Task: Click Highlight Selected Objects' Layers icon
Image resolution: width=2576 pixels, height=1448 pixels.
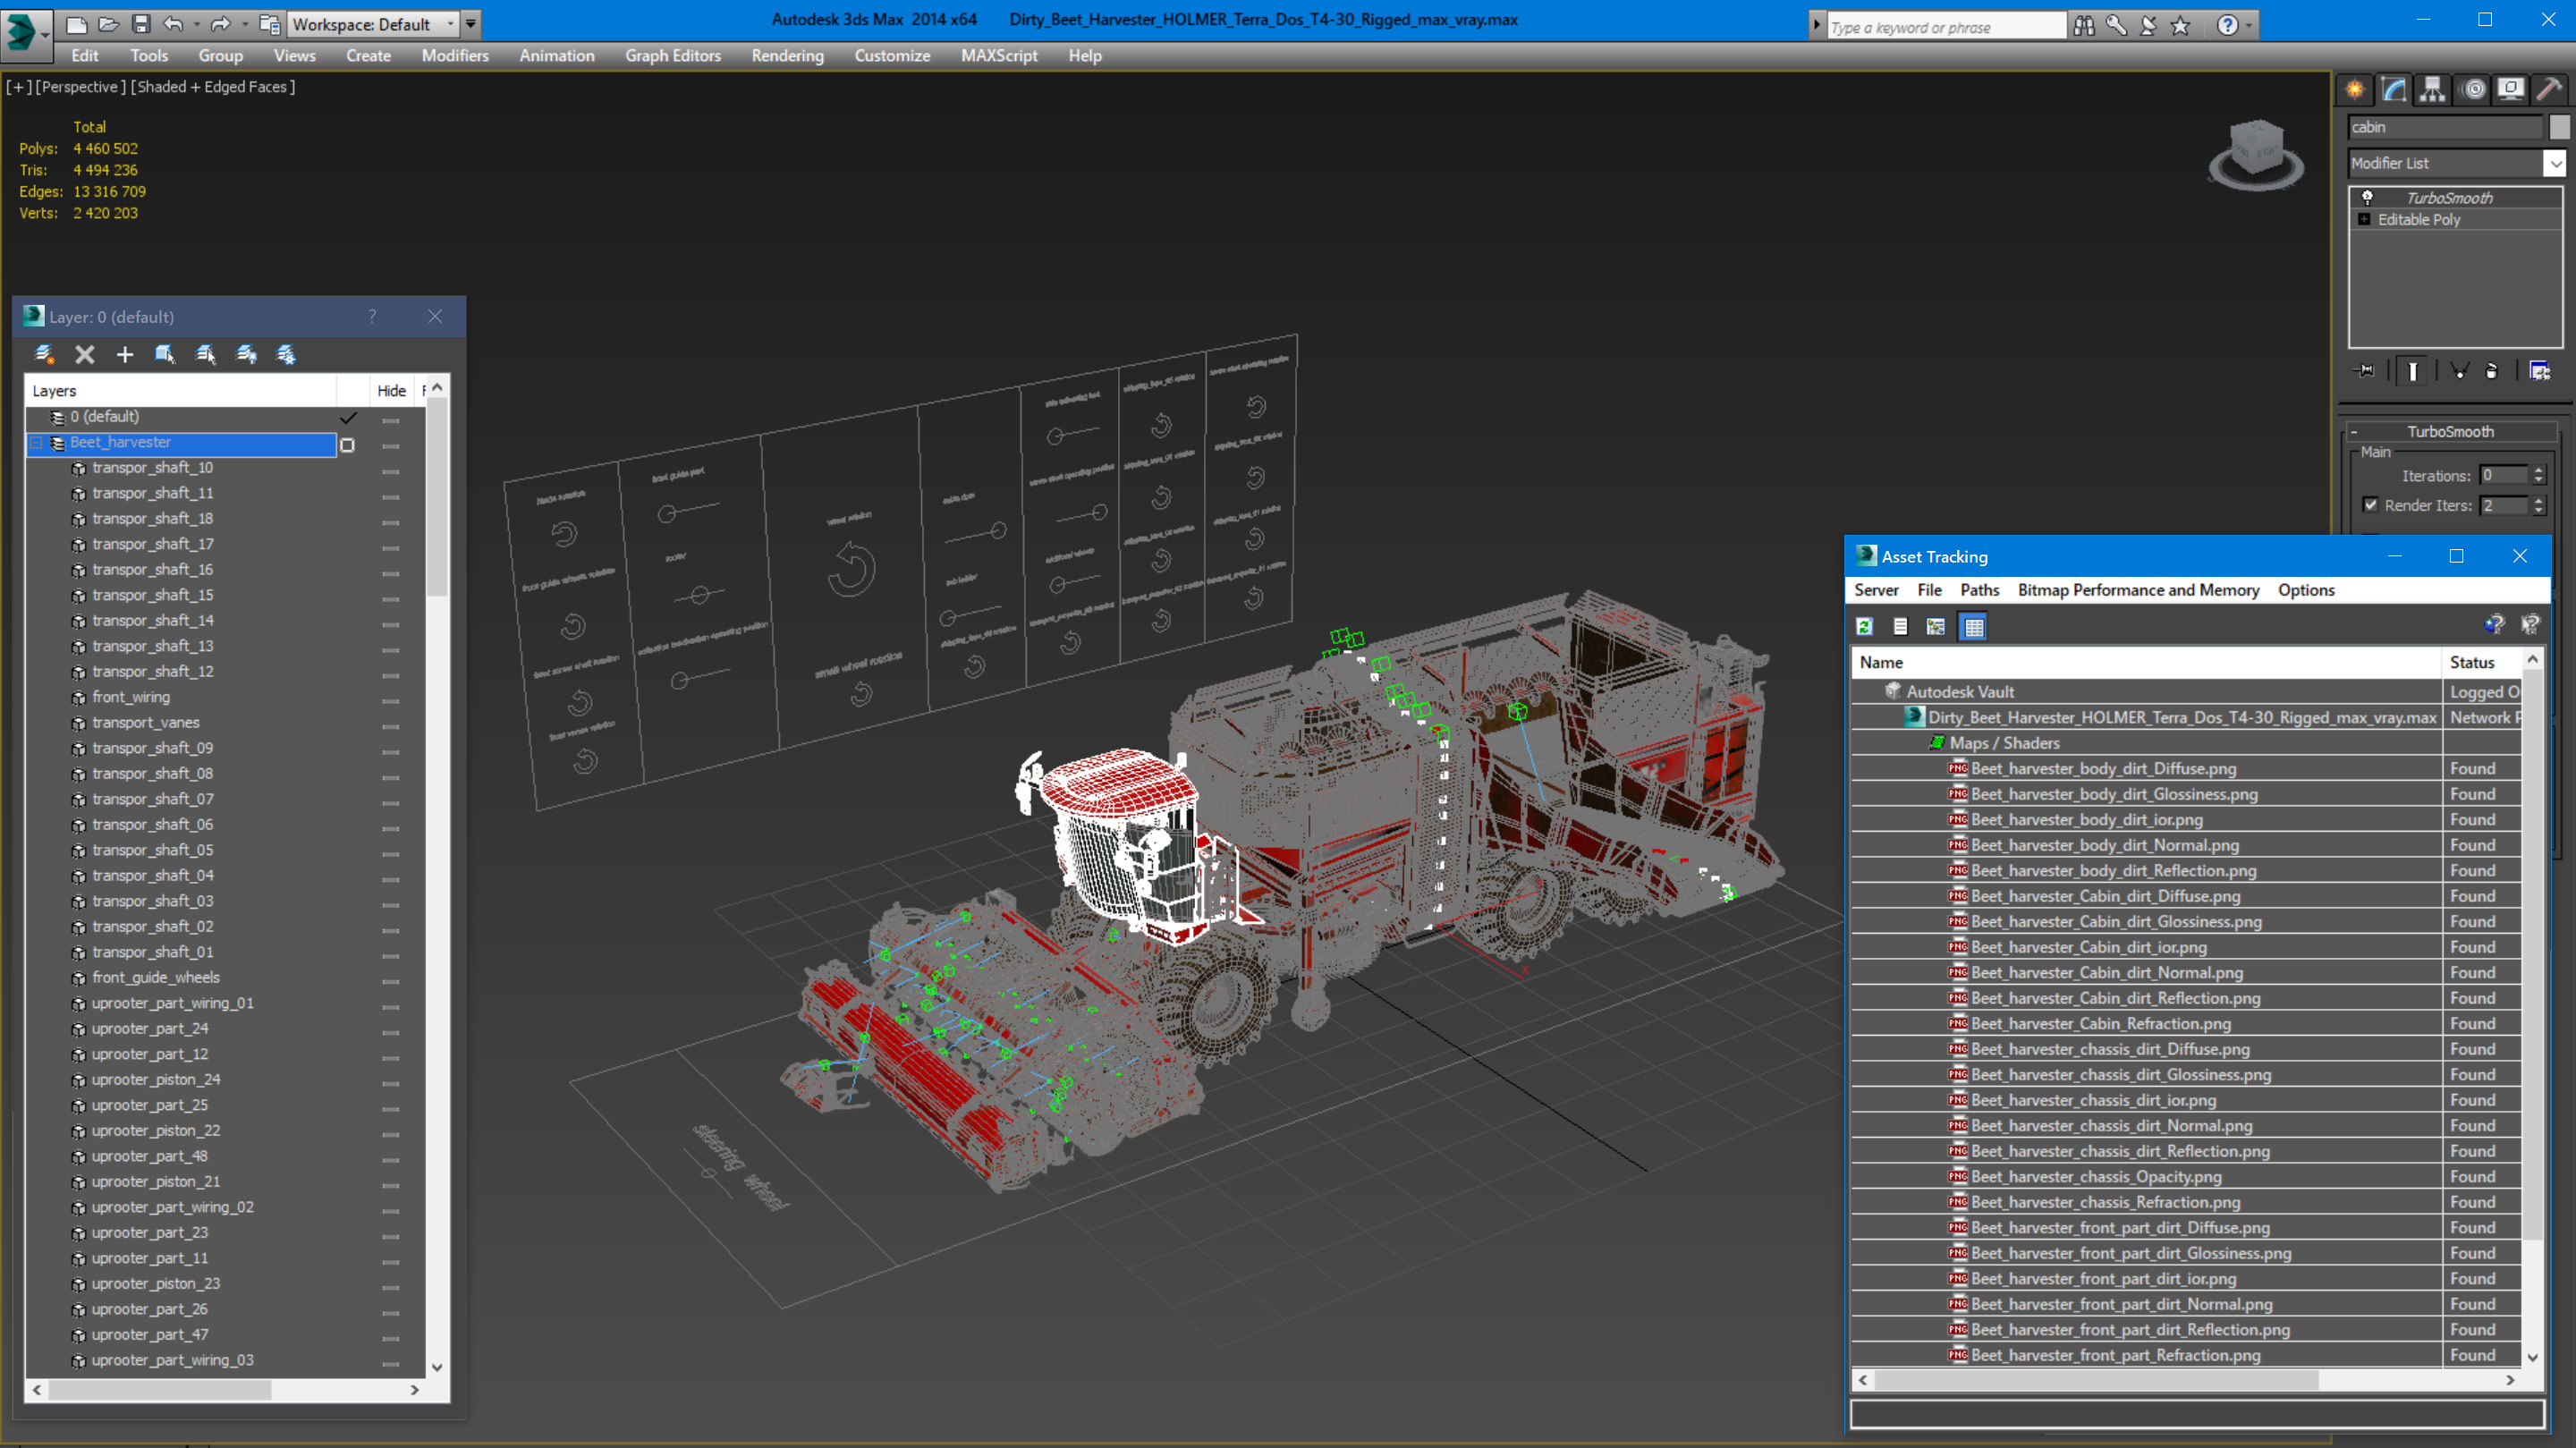Action: 206,354
